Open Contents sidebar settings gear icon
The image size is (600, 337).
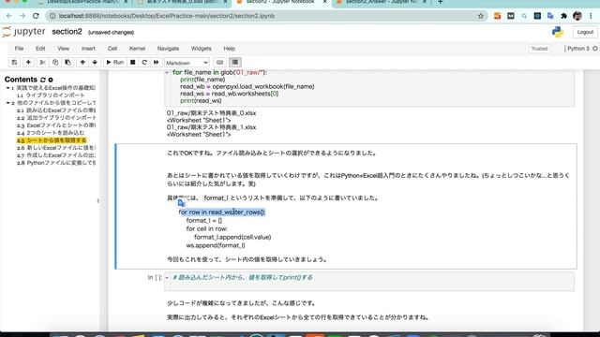(51, 80)
